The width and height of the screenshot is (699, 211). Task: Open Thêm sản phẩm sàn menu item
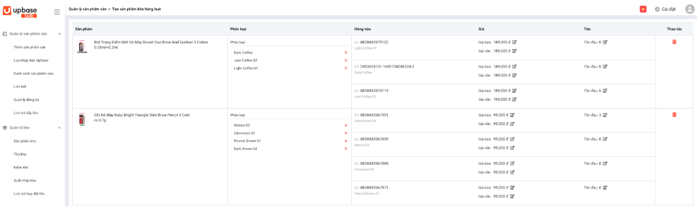30,47
